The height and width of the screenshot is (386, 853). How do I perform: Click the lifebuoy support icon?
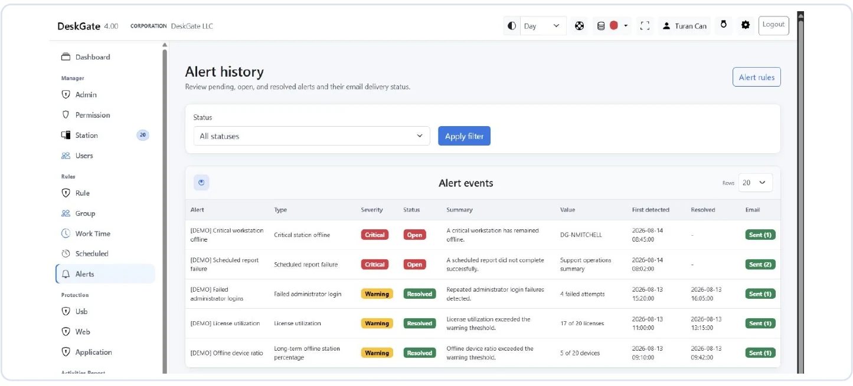point(580,26)
